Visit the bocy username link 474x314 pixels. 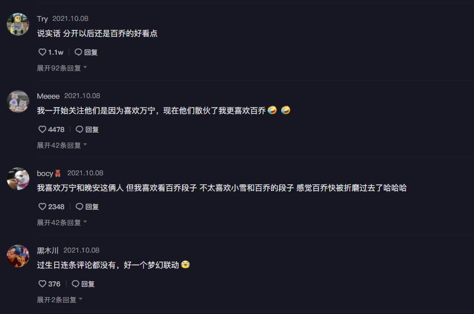45,173
